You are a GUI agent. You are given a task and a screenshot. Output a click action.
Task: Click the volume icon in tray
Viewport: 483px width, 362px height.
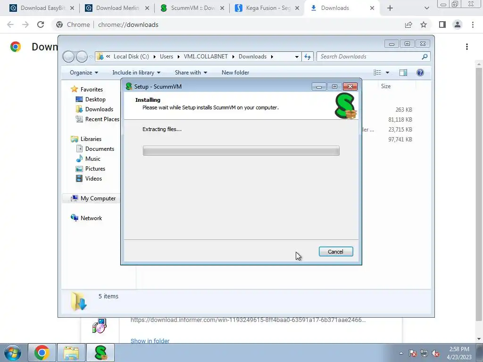coord(435,353)
